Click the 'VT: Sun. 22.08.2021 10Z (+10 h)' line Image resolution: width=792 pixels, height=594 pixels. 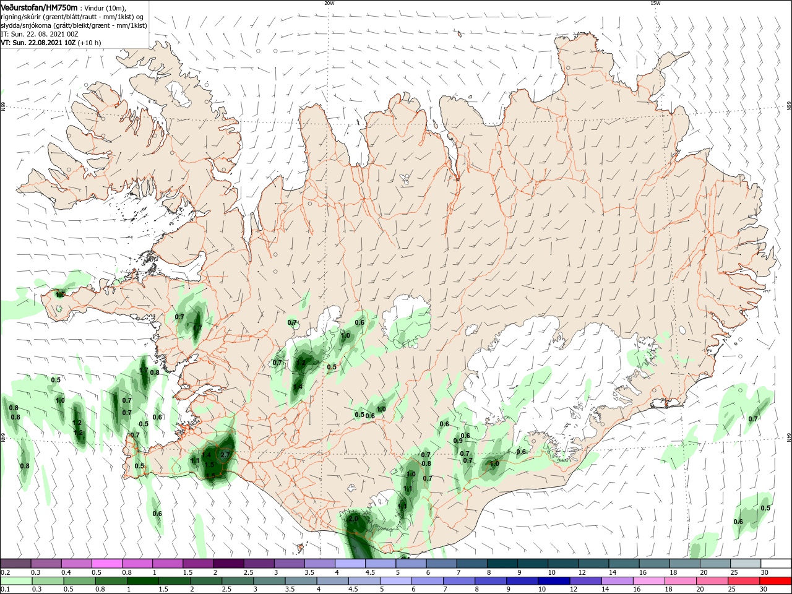pyautogui.click(x=51, y=43)
